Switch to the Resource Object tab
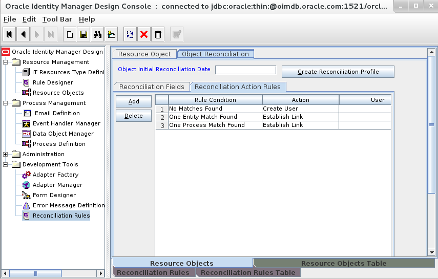This screenshot has height=279, width=438. (144, 54)
